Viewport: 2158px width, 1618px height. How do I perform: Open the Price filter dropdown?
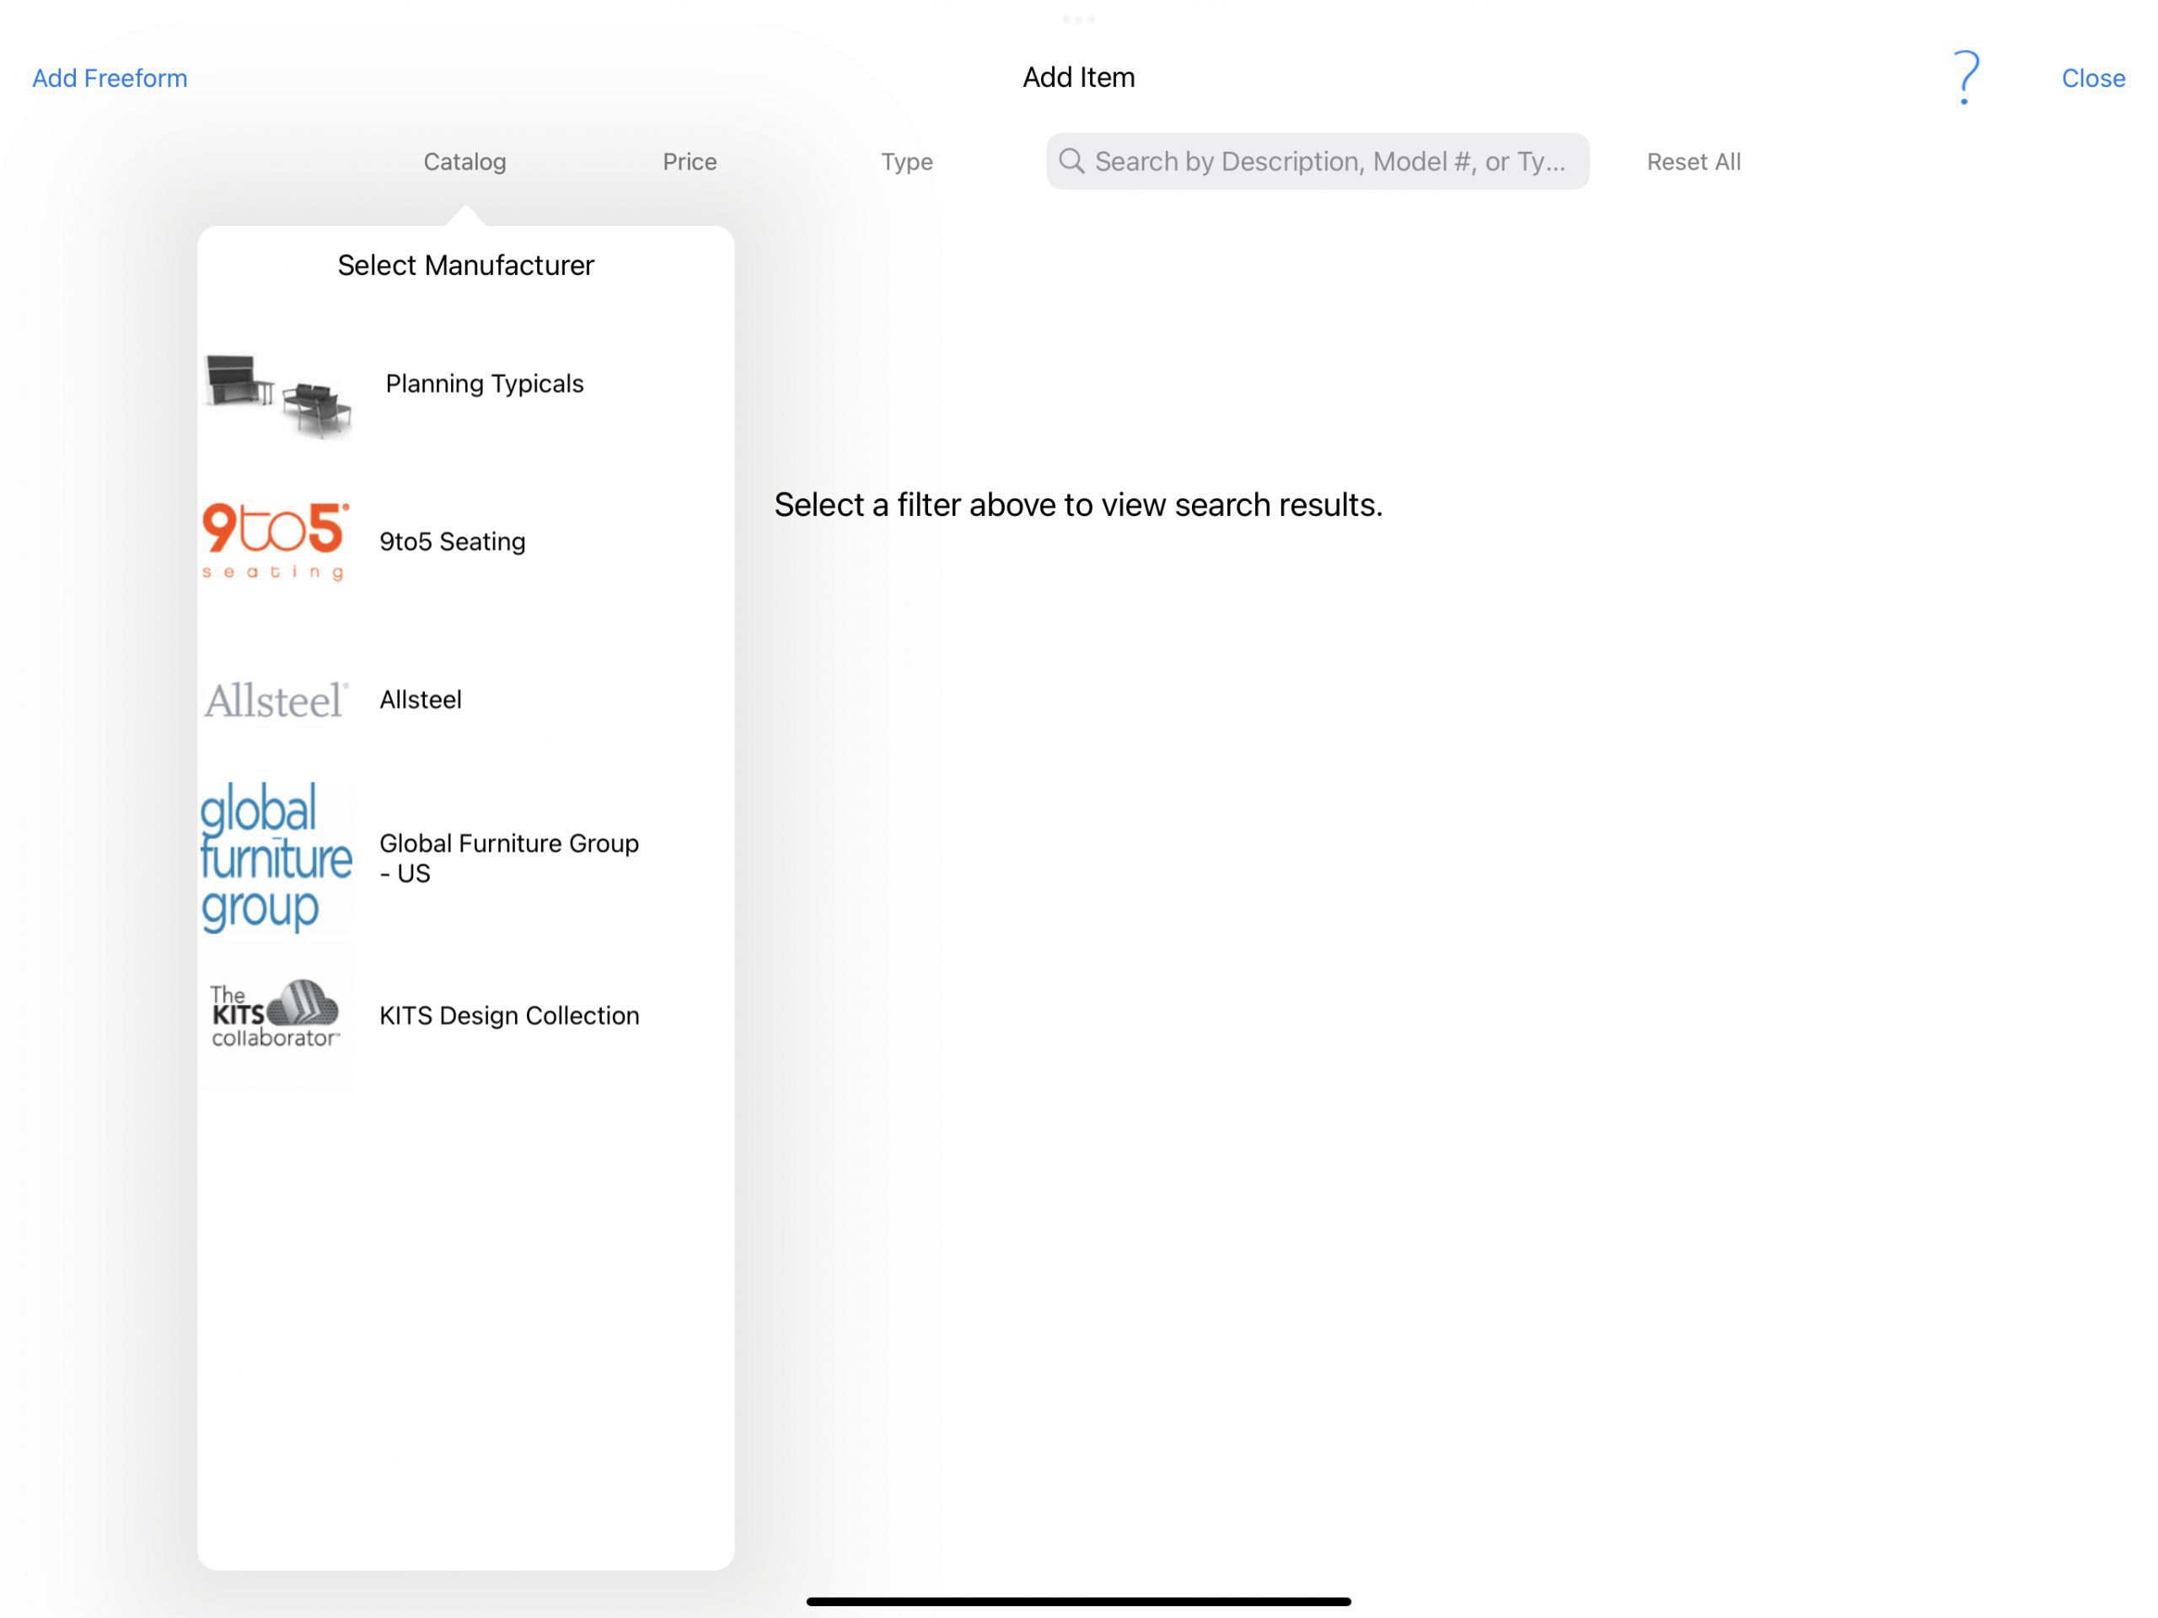coord(690,162)
